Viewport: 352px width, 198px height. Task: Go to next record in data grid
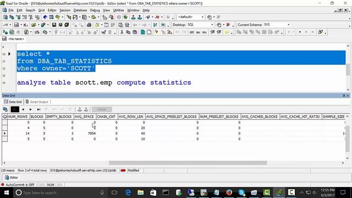(x=31, y=109)
